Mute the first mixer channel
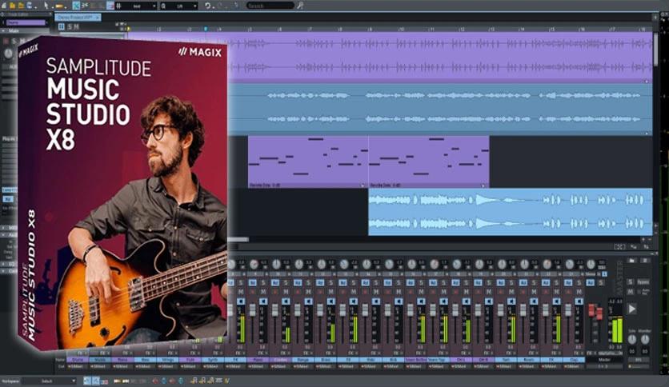This screenshot has height=387, width=669. click(240, 292)
